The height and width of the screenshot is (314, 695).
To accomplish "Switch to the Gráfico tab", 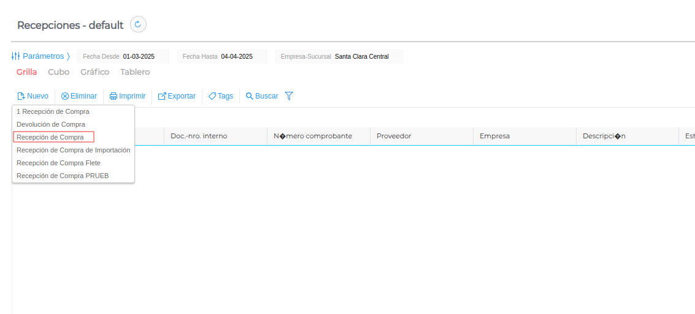I will (x=94, y=72).
